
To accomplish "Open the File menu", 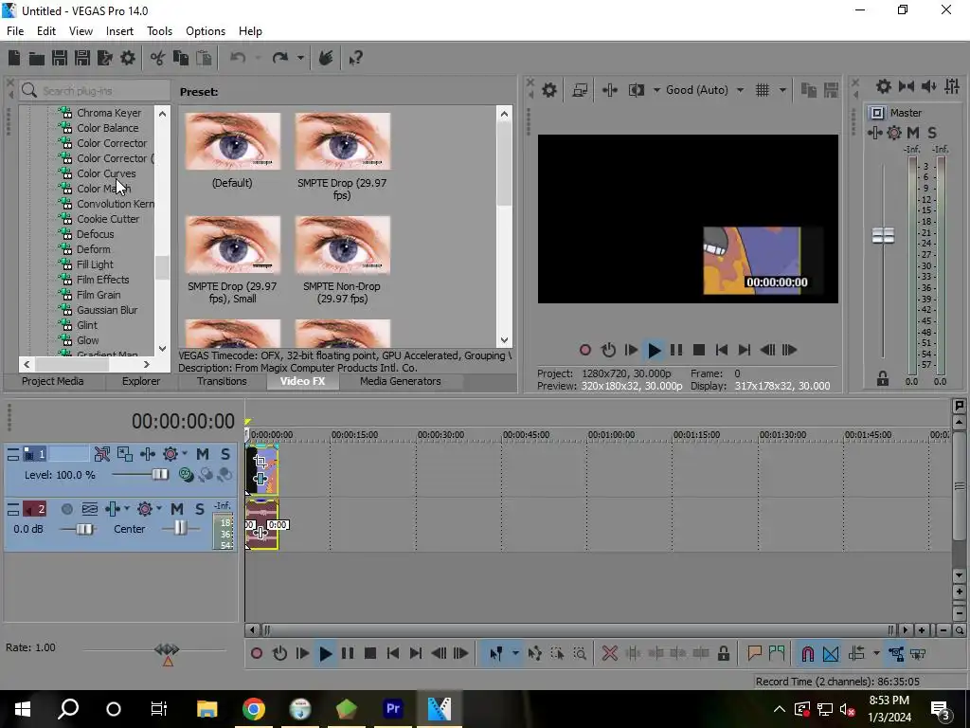I will point(15,31).
